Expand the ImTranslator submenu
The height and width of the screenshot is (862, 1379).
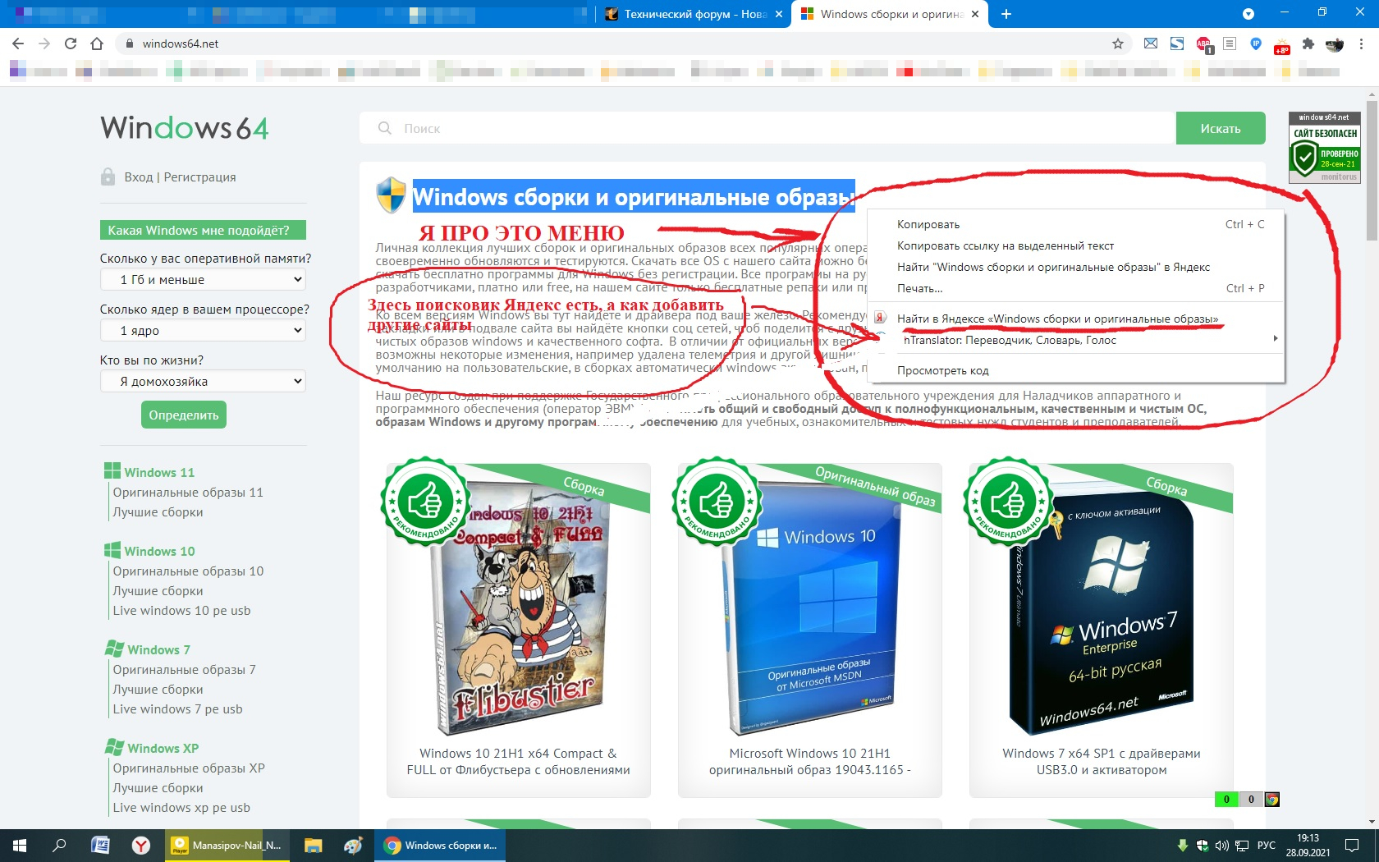[x=1076, y=340]
